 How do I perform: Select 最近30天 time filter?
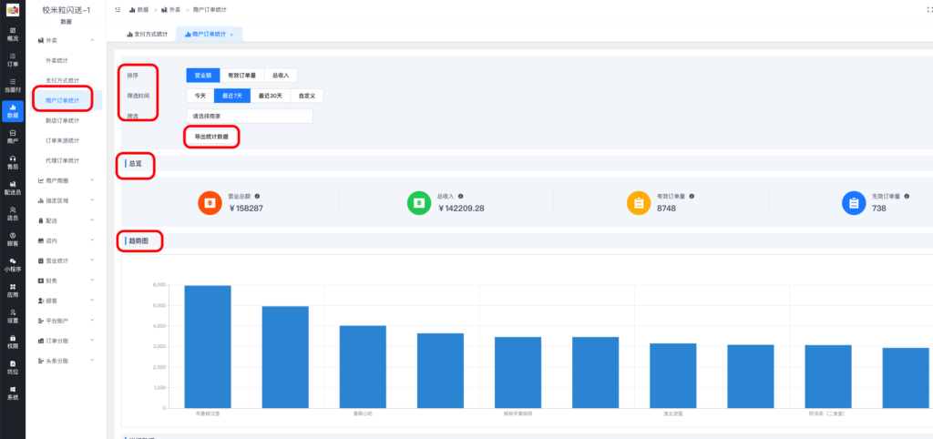[270, 95]
